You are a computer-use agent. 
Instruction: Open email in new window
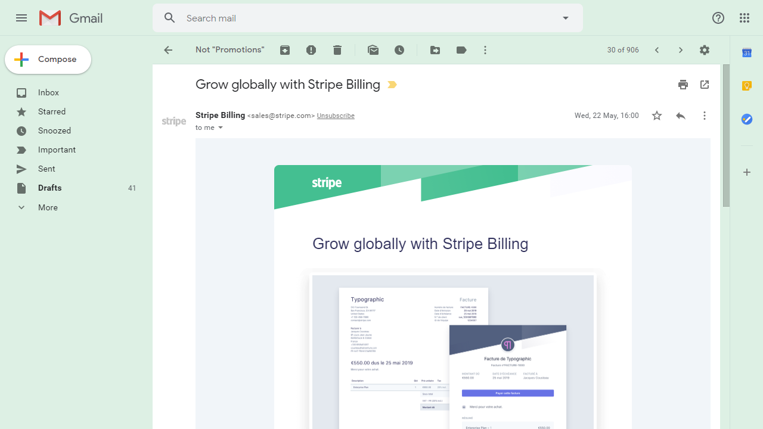point(705,85)
